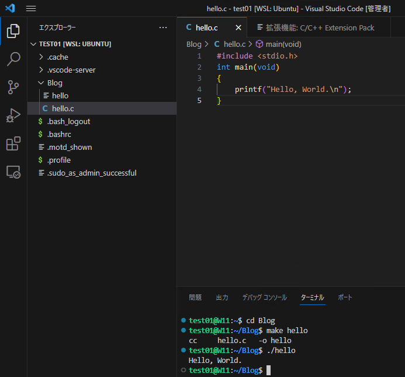Viewport: 405px width, 377px height.
Task: Click the window title bar text
Action: [299, 9]
